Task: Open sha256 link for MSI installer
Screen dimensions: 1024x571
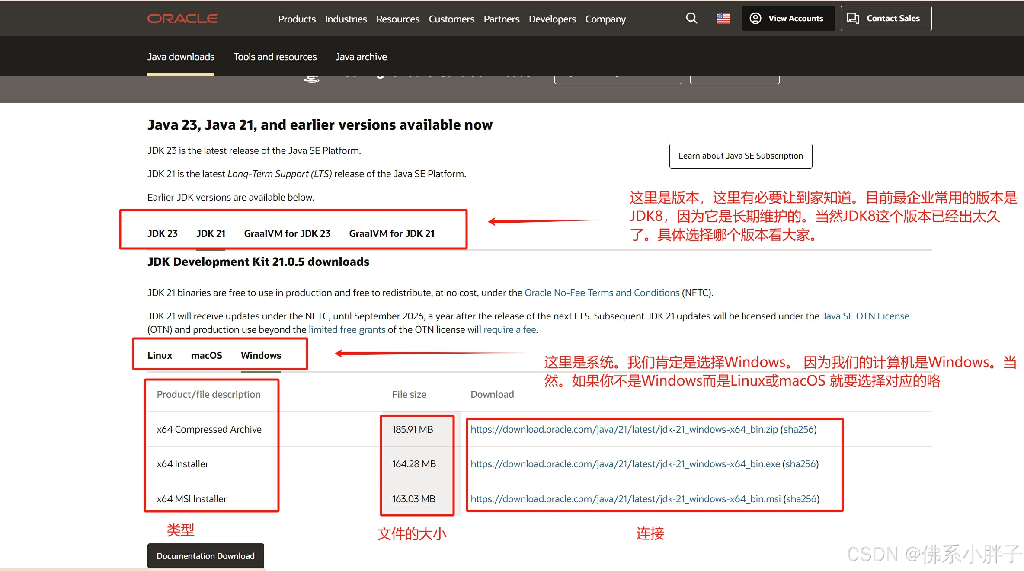Action: [801, 499]
